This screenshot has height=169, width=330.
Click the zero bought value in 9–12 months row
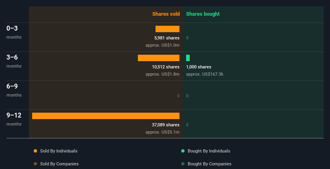click(187, 125)
